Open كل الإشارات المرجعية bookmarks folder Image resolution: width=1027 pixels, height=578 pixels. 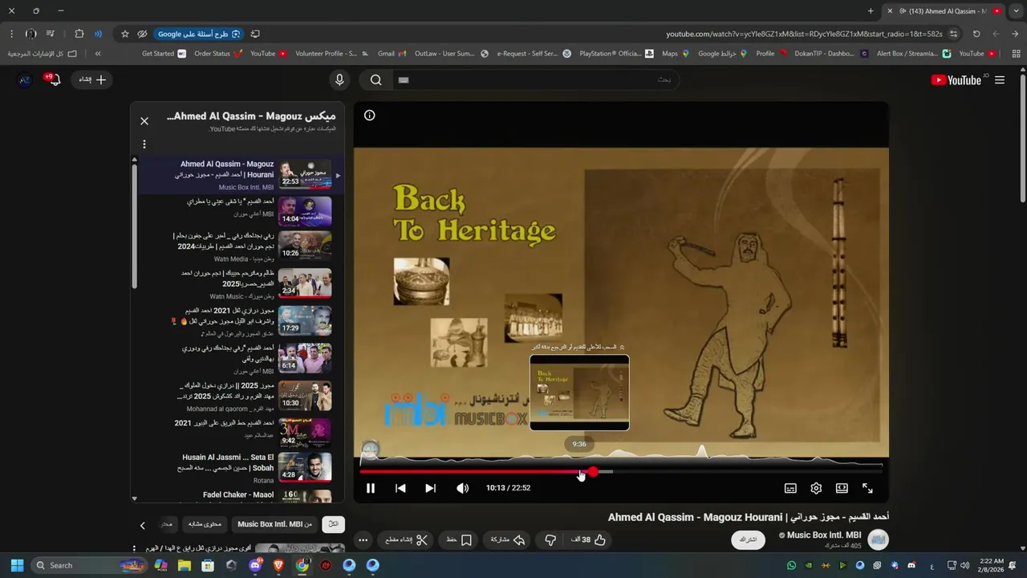pyautogui.click(x=43, y=54)
